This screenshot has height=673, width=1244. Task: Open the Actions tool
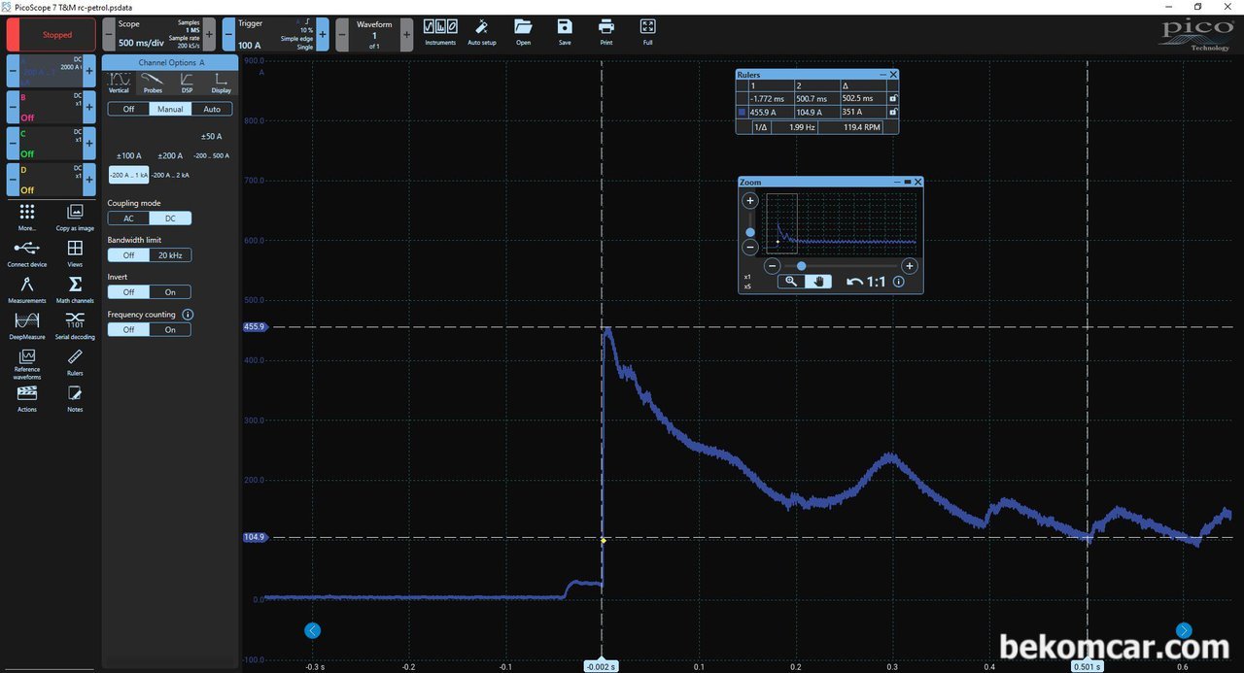tap(27, 398)
